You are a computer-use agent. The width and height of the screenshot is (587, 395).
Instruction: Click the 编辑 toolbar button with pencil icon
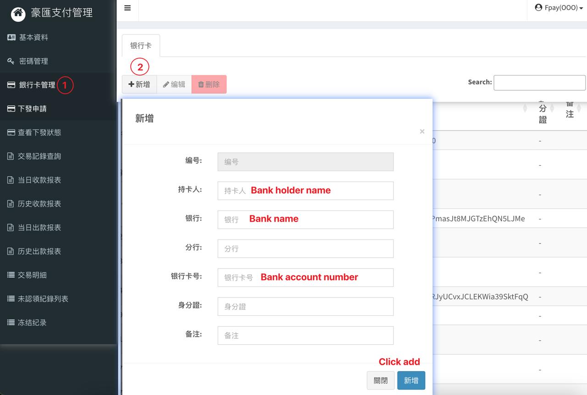[174, 84]
